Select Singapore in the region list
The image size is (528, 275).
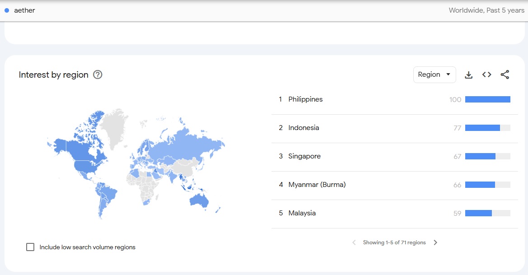(x=304, y=156)
